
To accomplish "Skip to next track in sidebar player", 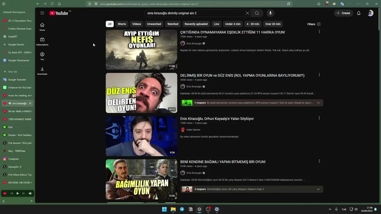I will click(24, 193).
